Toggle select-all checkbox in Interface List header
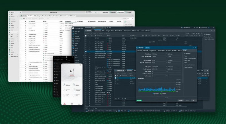 pos(115,76)
